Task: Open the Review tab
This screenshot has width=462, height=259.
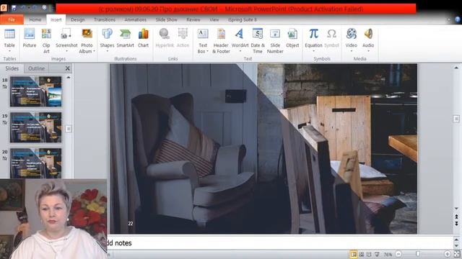Action: (193, 19)
